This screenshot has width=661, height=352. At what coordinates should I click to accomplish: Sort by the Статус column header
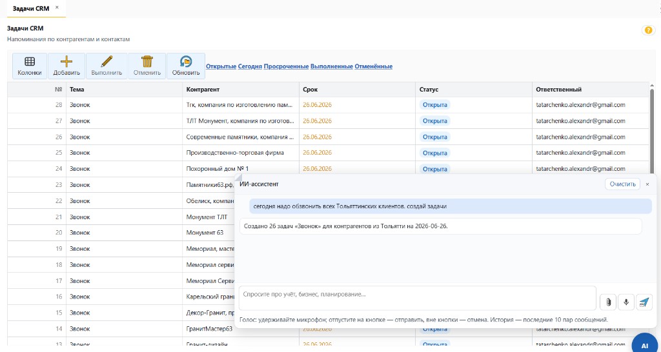(x=474, y=90)
